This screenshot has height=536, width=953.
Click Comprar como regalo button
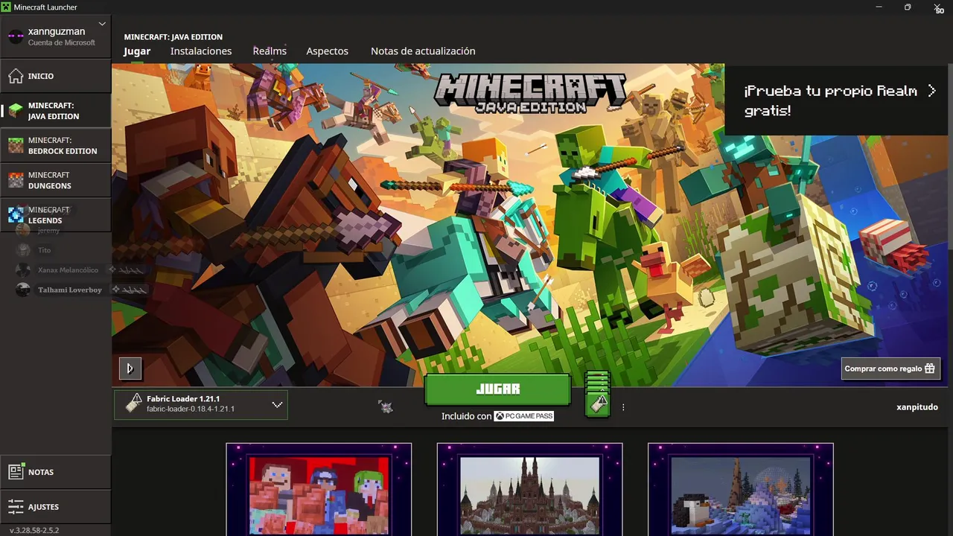click(890, 368)
